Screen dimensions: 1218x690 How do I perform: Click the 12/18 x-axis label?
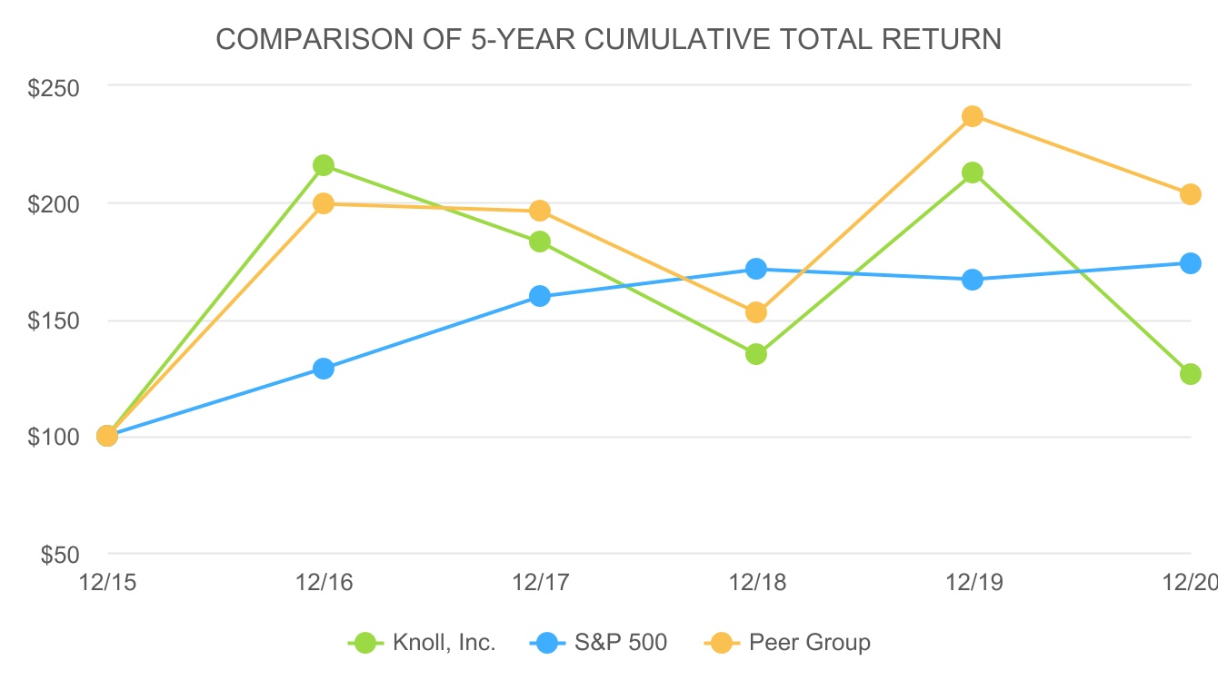(x=756, y=582)
